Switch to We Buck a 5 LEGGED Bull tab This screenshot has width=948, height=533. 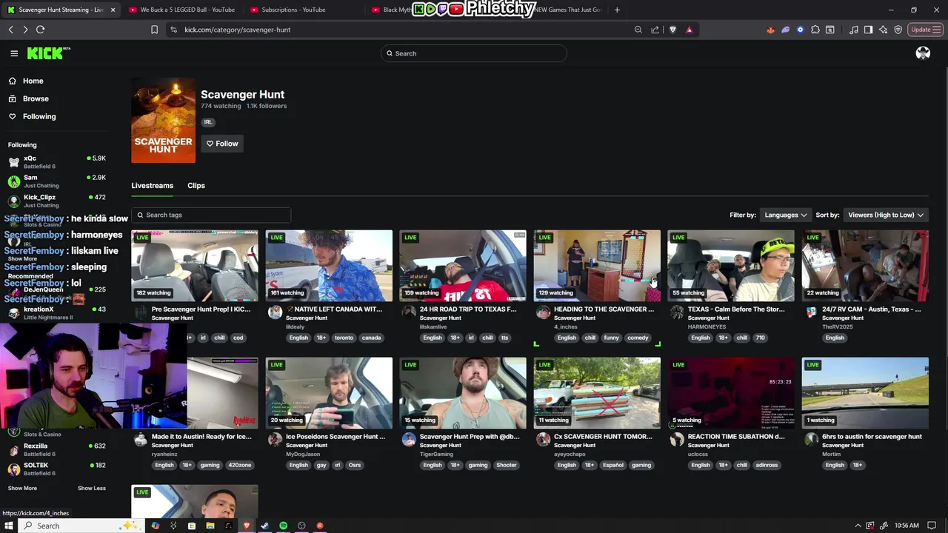(x=181, y=10)
